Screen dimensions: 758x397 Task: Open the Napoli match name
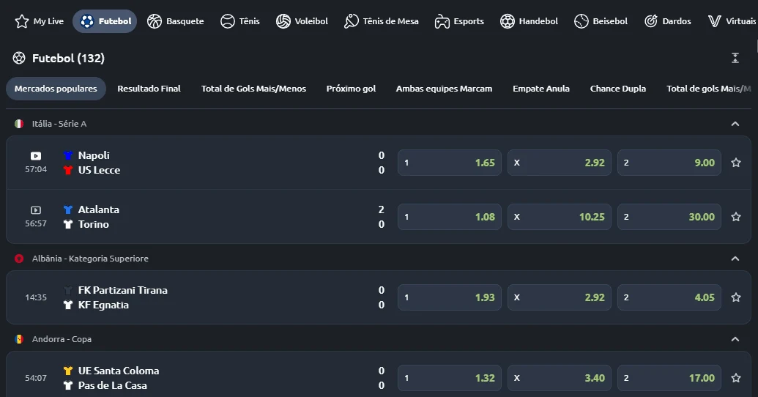pos(94,155)
